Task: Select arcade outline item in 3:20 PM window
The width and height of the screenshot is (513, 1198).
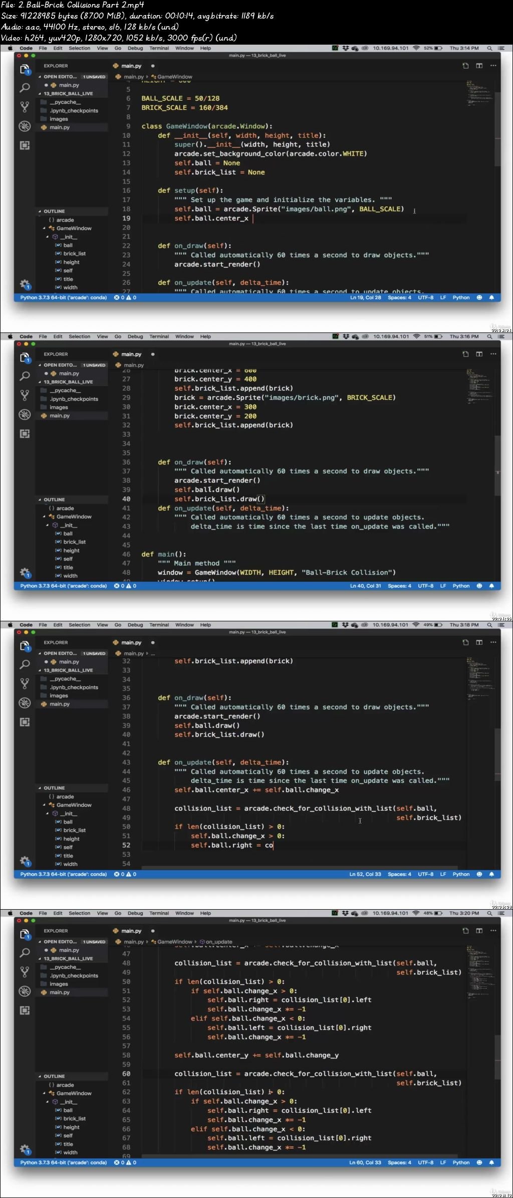Action: (65, 1085)
